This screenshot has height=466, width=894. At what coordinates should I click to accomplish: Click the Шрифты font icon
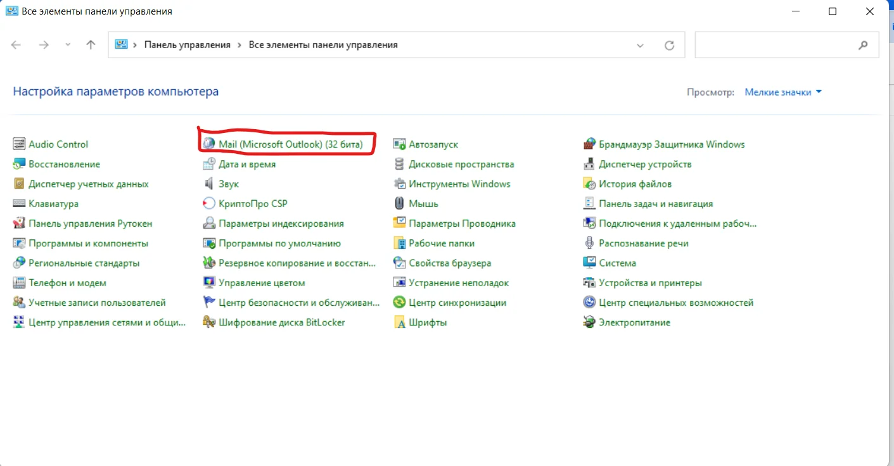[399, 322]
